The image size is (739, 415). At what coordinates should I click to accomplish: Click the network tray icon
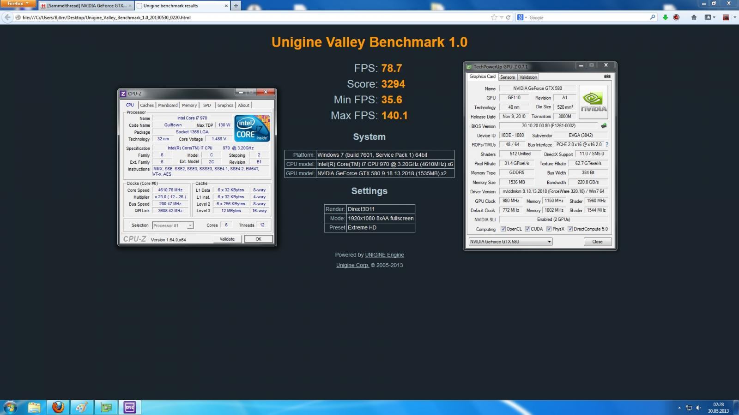tap(689, 408)
